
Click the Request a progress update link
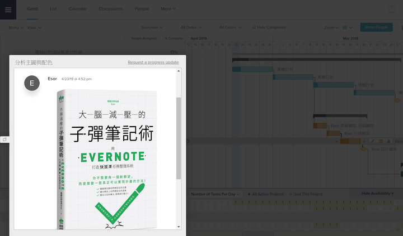click(x=153, y=62)
